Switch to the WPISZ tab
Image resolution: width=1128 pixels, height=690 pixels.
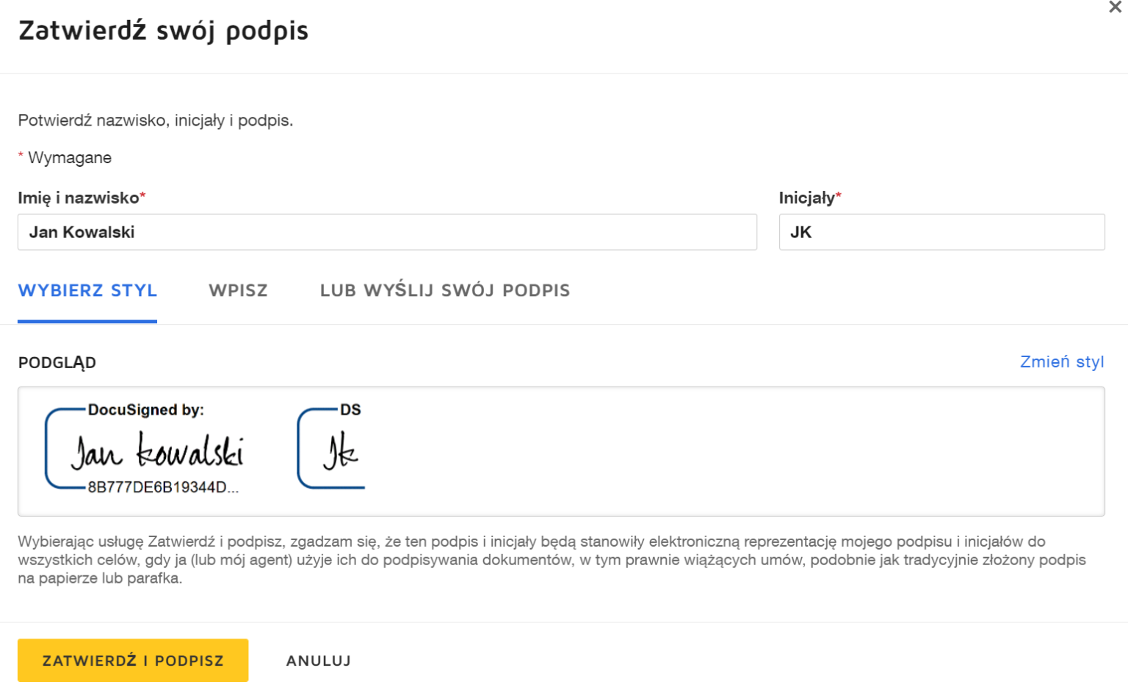pos(238,291)
